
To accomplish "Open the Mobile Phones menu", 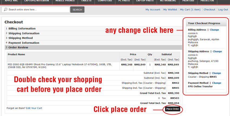I will [x=65, y=1].
